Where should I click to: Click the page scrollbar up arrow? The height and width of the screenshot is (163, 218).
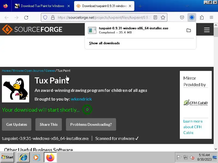216,25
